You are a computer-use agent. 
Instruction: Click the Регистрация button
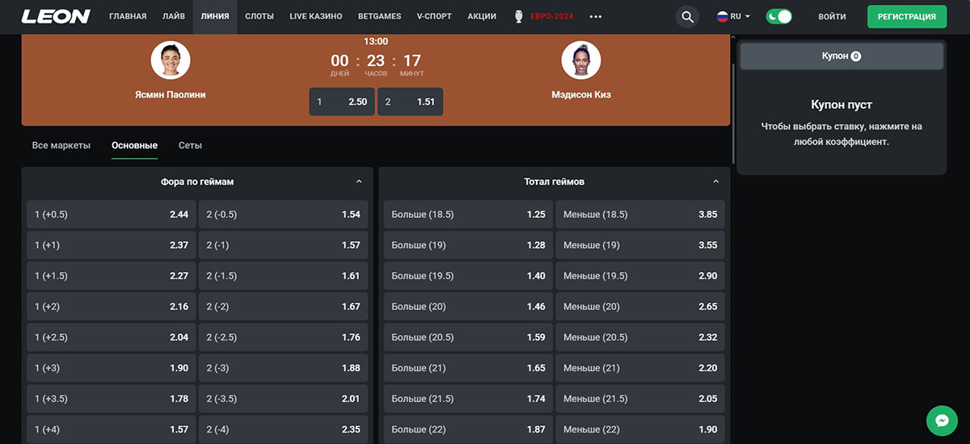pos(906,16)
